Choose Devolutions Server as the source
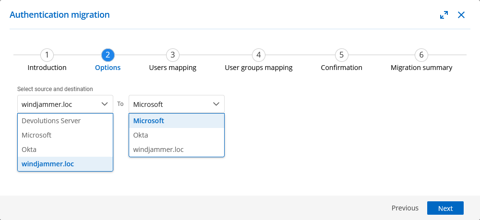This screenshot has width=480, height=220. 65,121
